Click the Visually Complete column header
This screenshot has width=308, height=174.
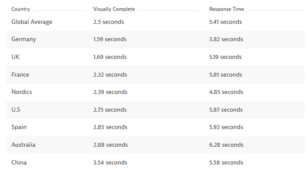[x=114, y=9]
